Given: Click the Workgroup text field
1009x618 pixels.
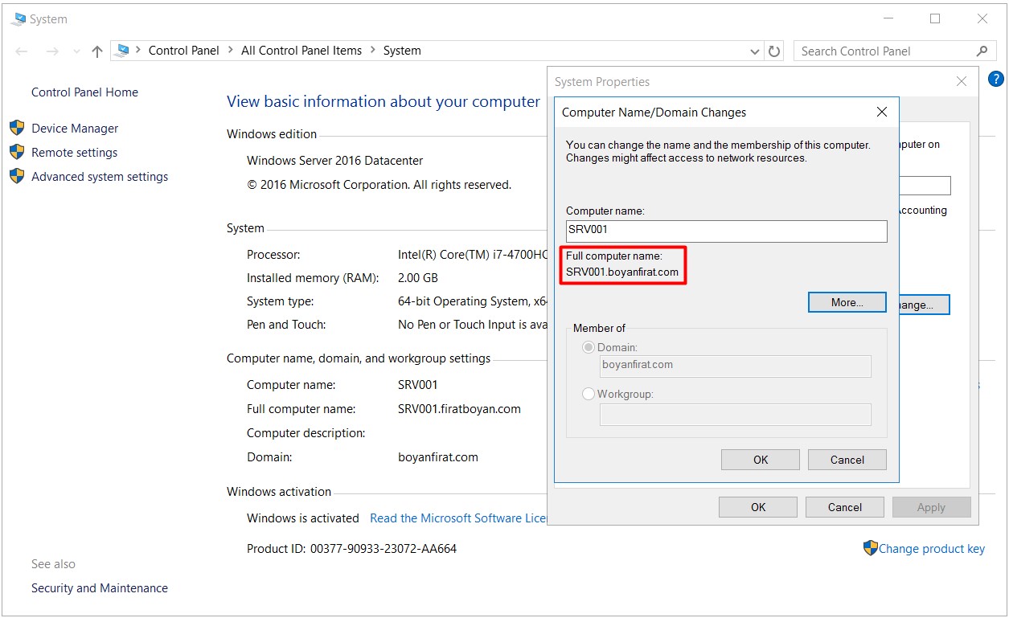Looking at the screenshot, I should tap(735, 415).
